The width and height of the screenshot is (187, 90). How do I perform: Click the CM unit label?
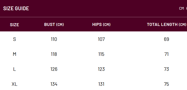(182, 8)
